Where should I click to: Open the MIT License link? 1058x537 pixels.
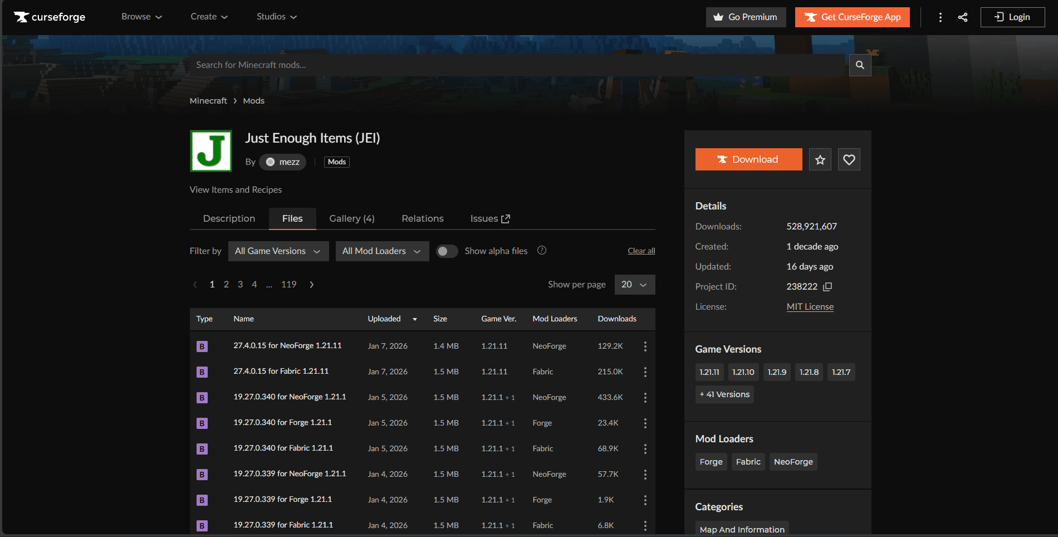[x=810, y=307]
